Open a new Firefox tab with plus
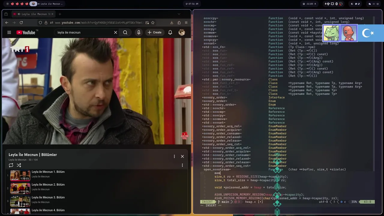 (x=60, y=14)
